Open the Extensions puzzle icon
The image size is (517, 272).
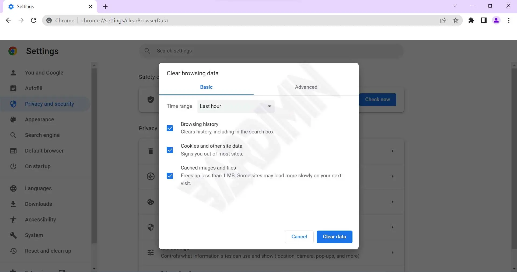coord(471,20)
